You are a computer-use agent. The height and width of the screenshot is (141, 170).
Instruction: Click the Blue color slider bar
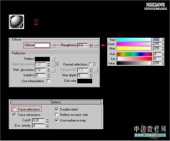134,48
